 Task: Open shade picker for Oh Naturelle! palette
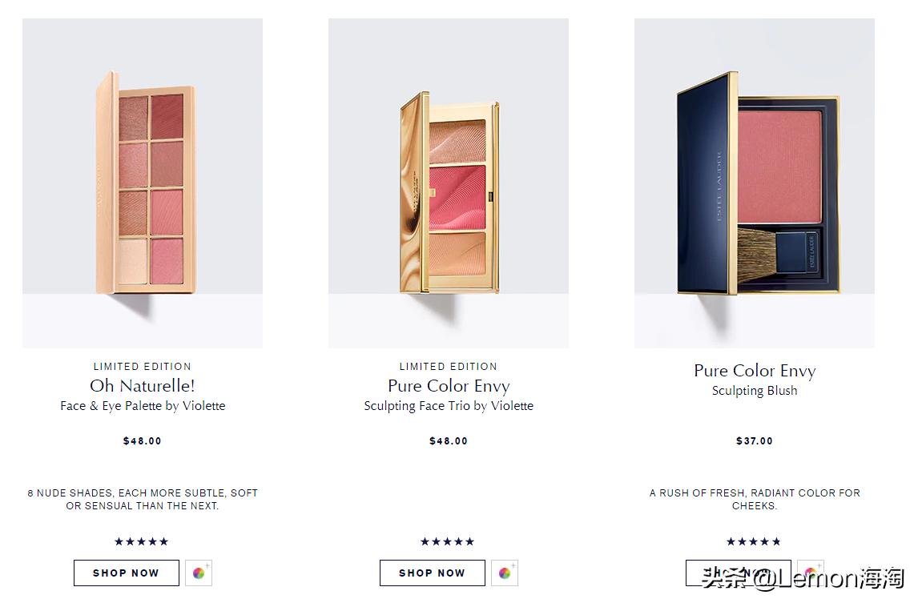[x=199, y=573]
